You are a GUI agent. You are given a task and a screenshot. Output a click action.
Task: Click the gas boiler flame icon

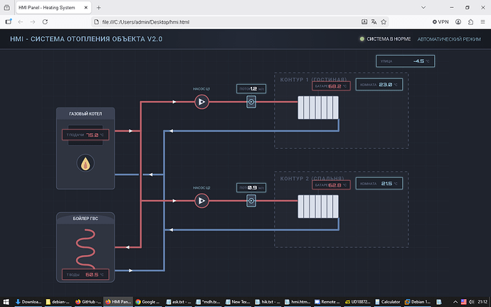point(85,164)
